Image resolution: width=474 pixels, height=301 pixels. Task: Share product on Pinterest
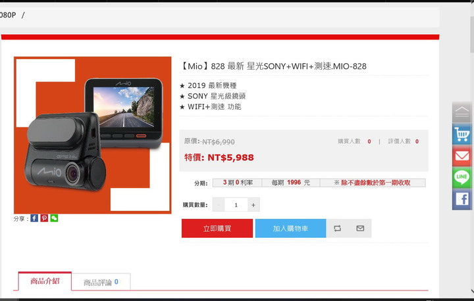point(44,218)
